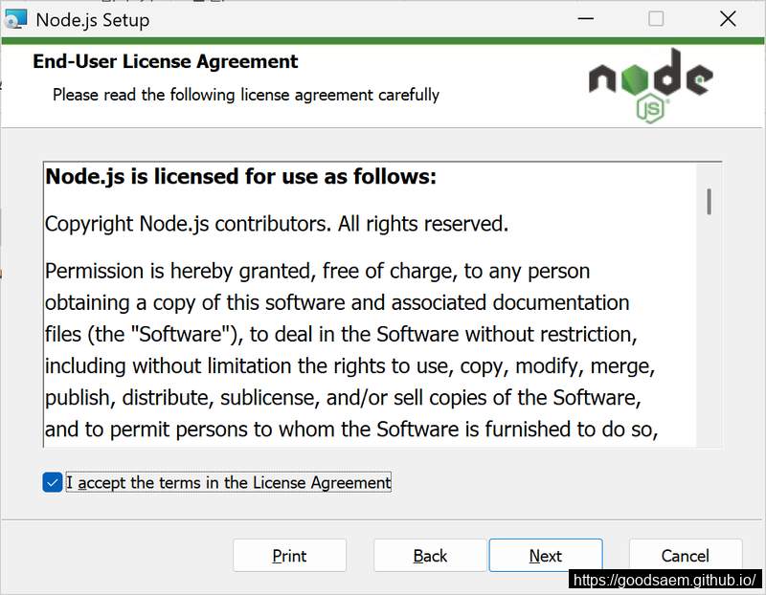The height and width of the screenshot is (595, 766).
Task: Print the license agreement
Action: [290, 556]
